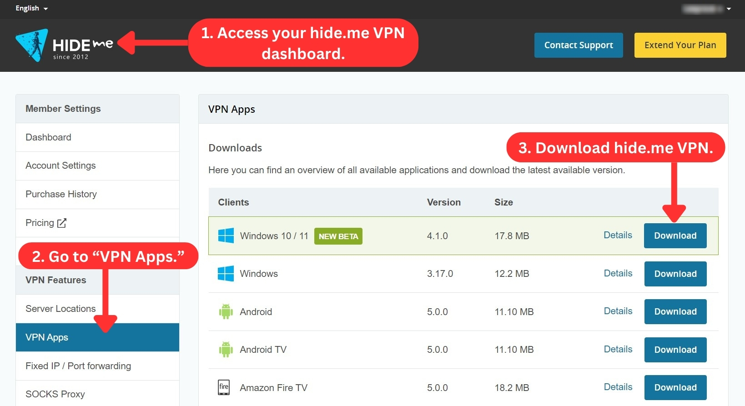This screenshot has height=406, width=745.
Task: Click the Contact Support button
Action: point(579,45)
